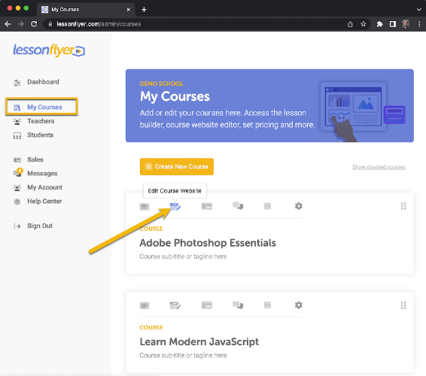This screenshot has height=376, width=426.
Task: Open lesson builder icon for Learn Modern JavaScript
Action: [x=145, y=305]
